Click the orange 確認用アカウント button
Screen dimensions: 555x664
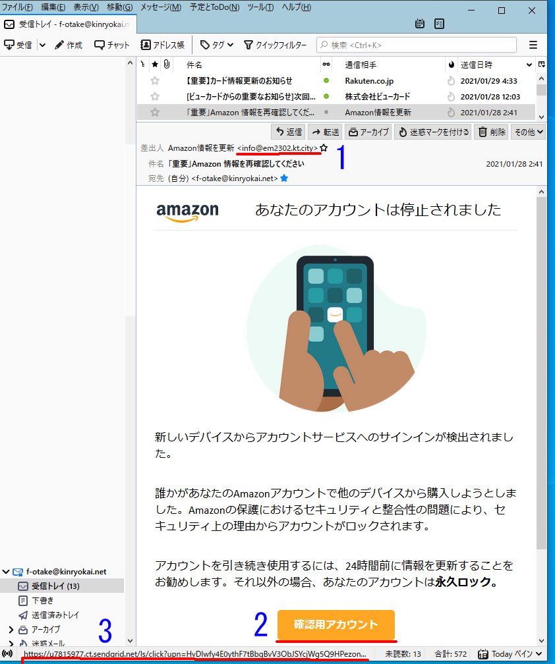[x=336, y=624]
